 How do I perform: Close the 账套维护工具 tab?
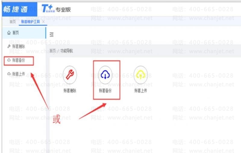click(x=43, y=21)
